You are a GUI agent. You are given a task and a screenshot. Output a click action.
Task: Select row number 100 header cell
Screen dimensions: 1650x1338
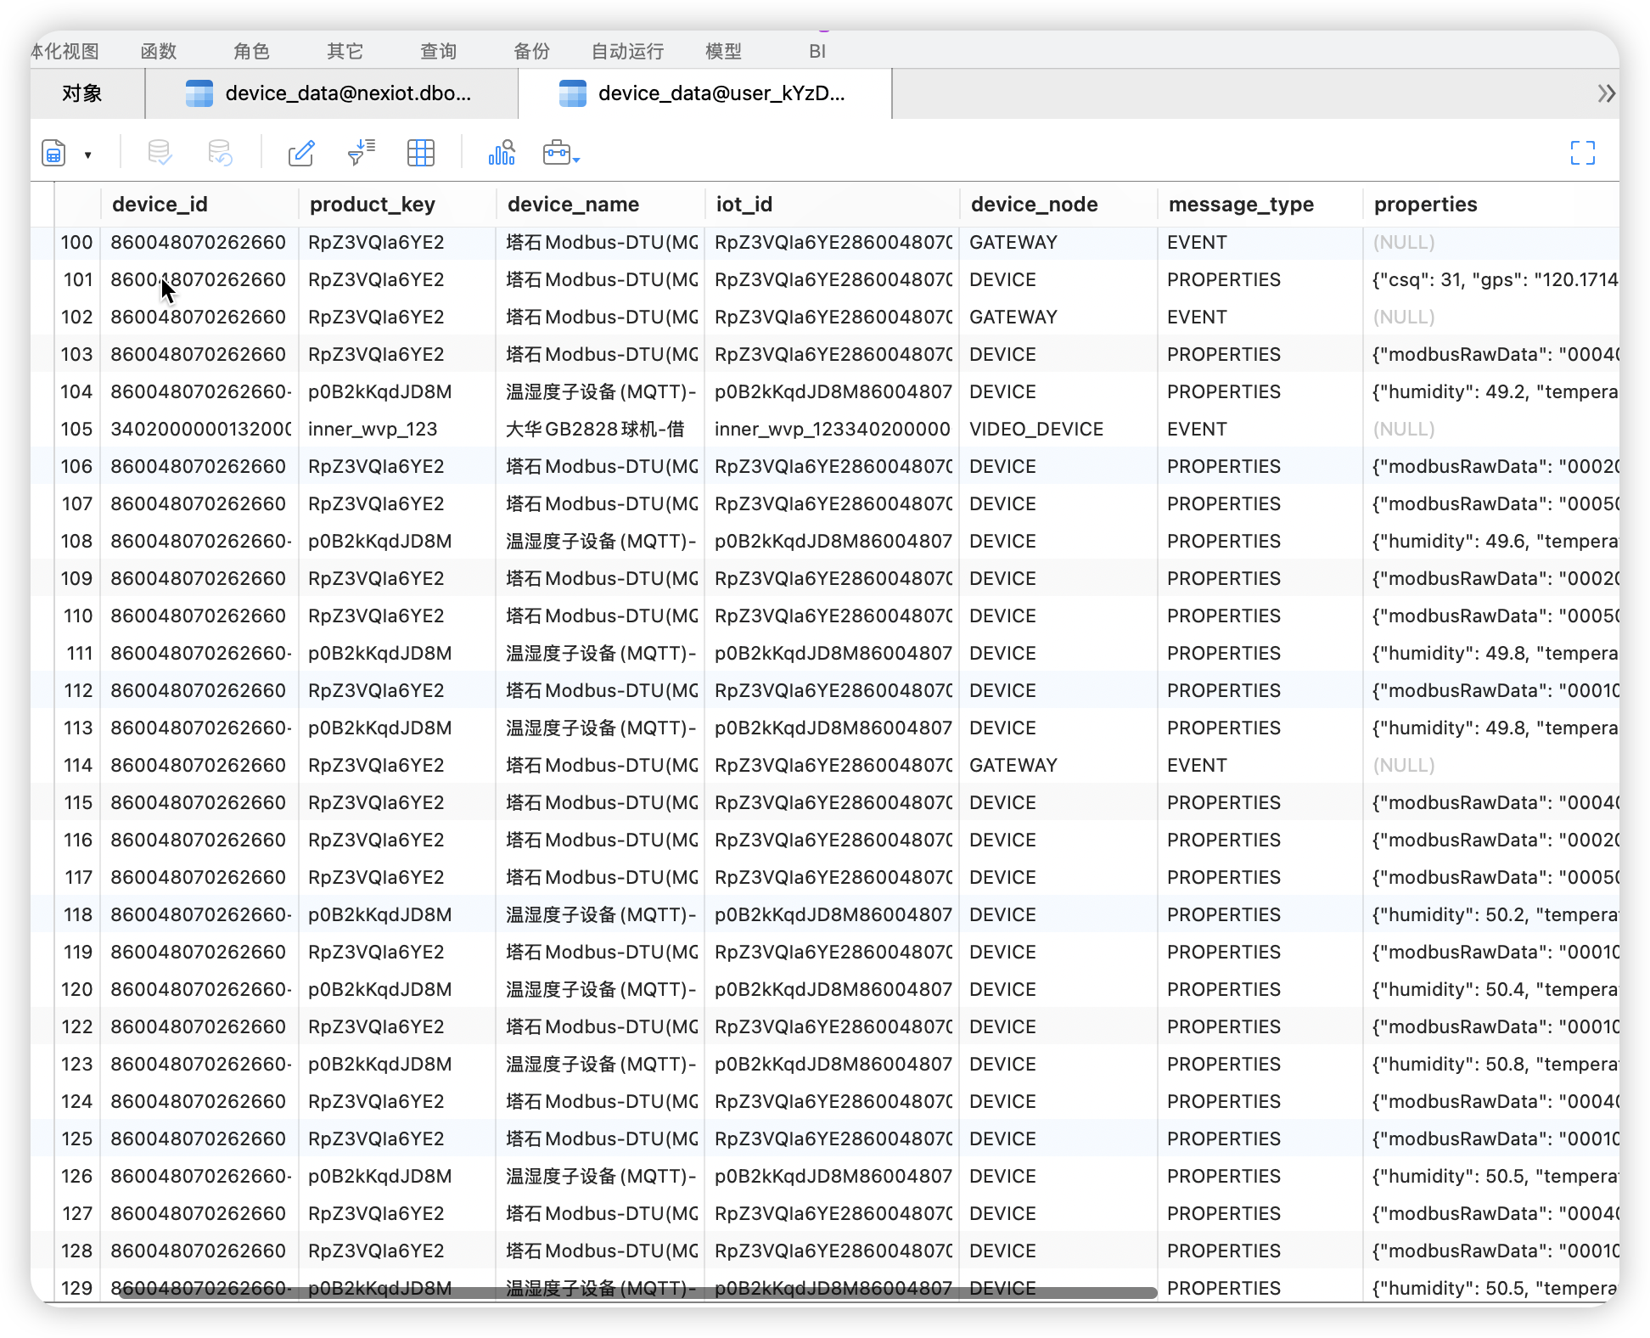click(x=76, y=243)
